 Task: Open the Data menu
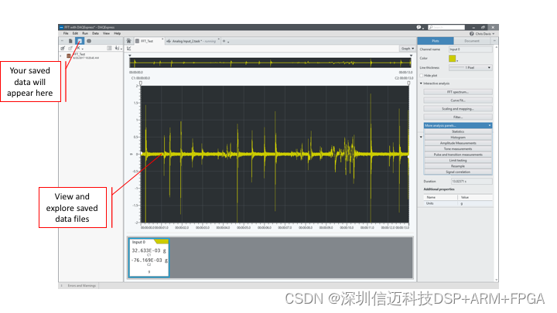click(95, 33)
